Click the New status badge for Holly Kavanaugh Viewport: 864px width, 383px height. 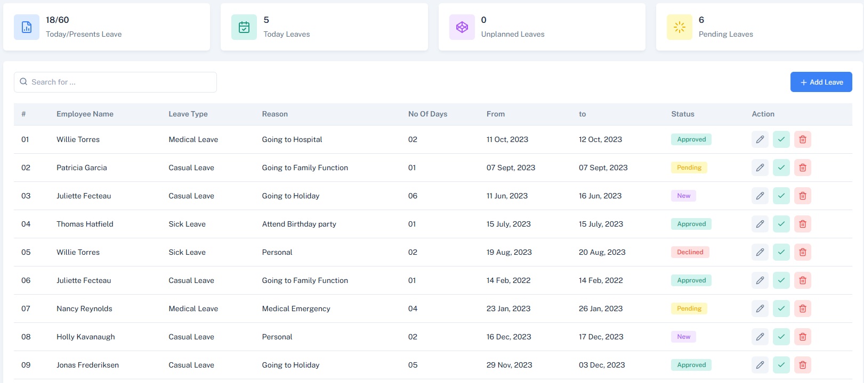[x=683, y=337]
